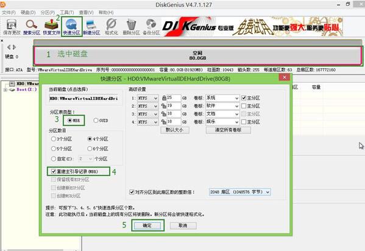Launch the Recover Files (恢复文件) tool
The image size is (365, 251).
(51, 27)
